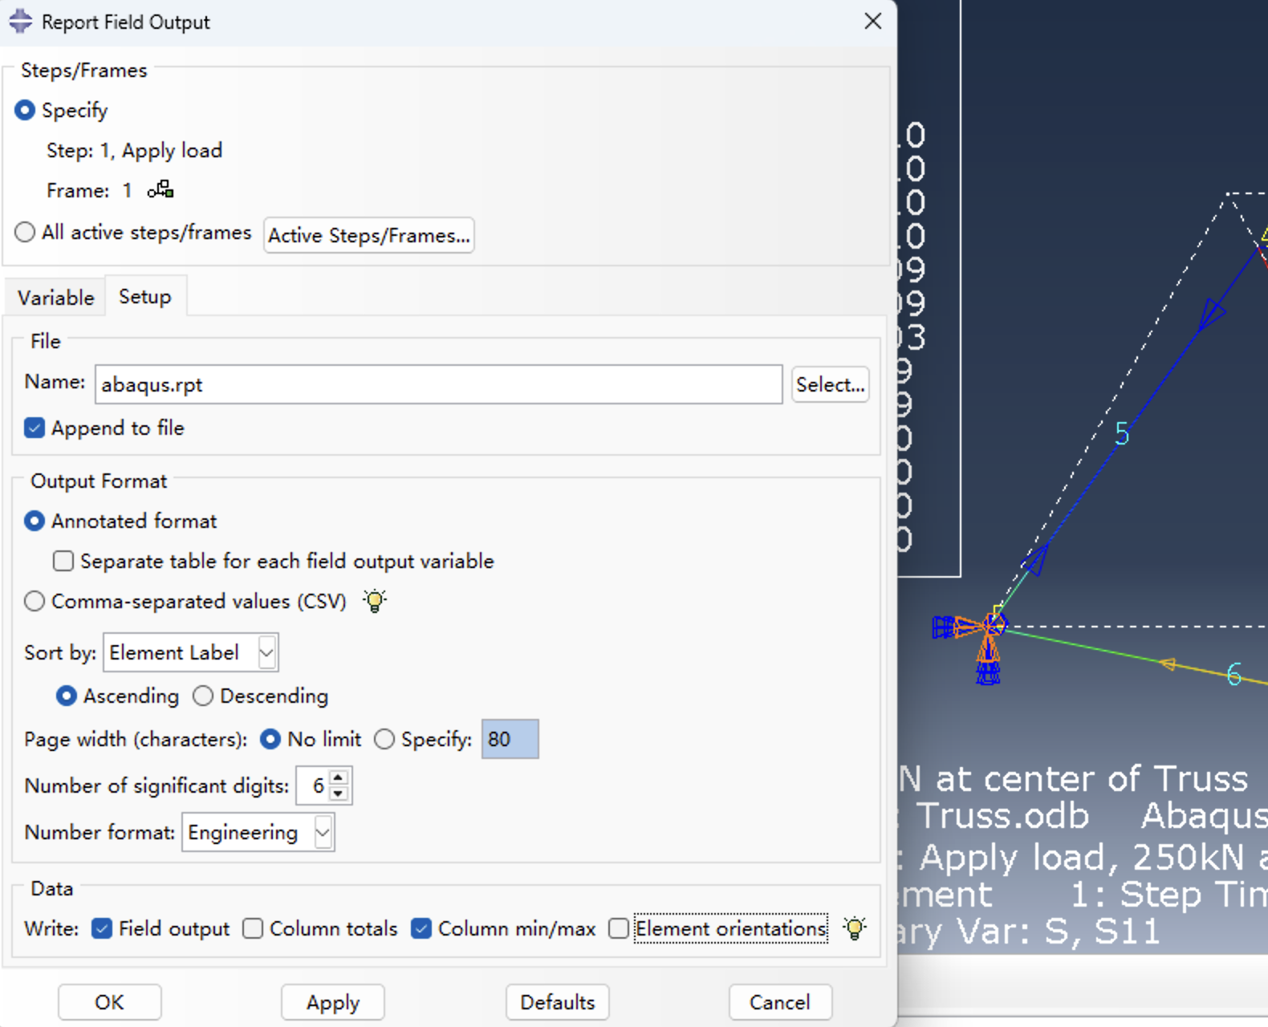Open the Sort by Element Label dropdown
The height and width of the screenshot is (1027, 1268).
(x=266, y=652)
